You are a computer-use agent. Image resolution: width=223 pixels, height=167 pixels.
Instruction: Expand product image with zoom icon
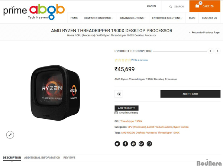(x=10, y=135)
